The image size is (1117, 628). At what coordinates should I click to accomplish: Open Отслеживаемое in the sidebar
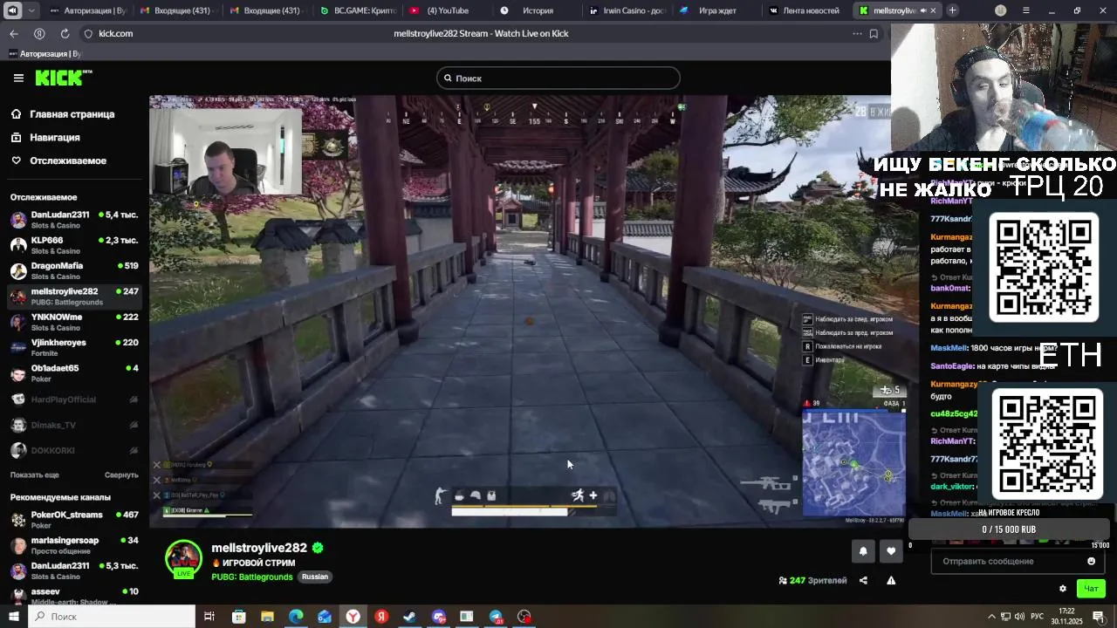(58, 160)
